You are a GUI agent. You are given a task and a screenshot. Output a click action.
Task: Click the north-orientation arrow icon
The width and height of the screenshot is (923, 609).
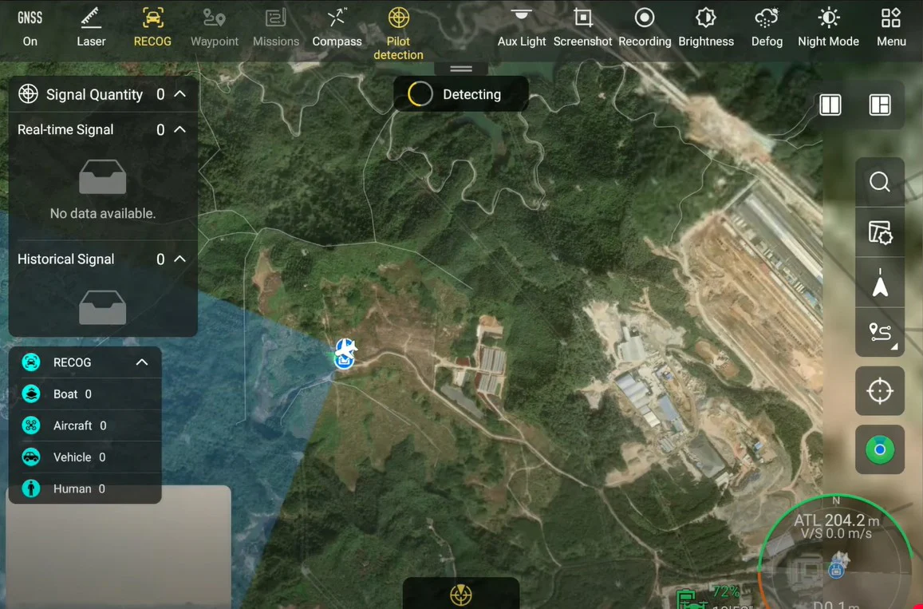(x=880, y=284)
